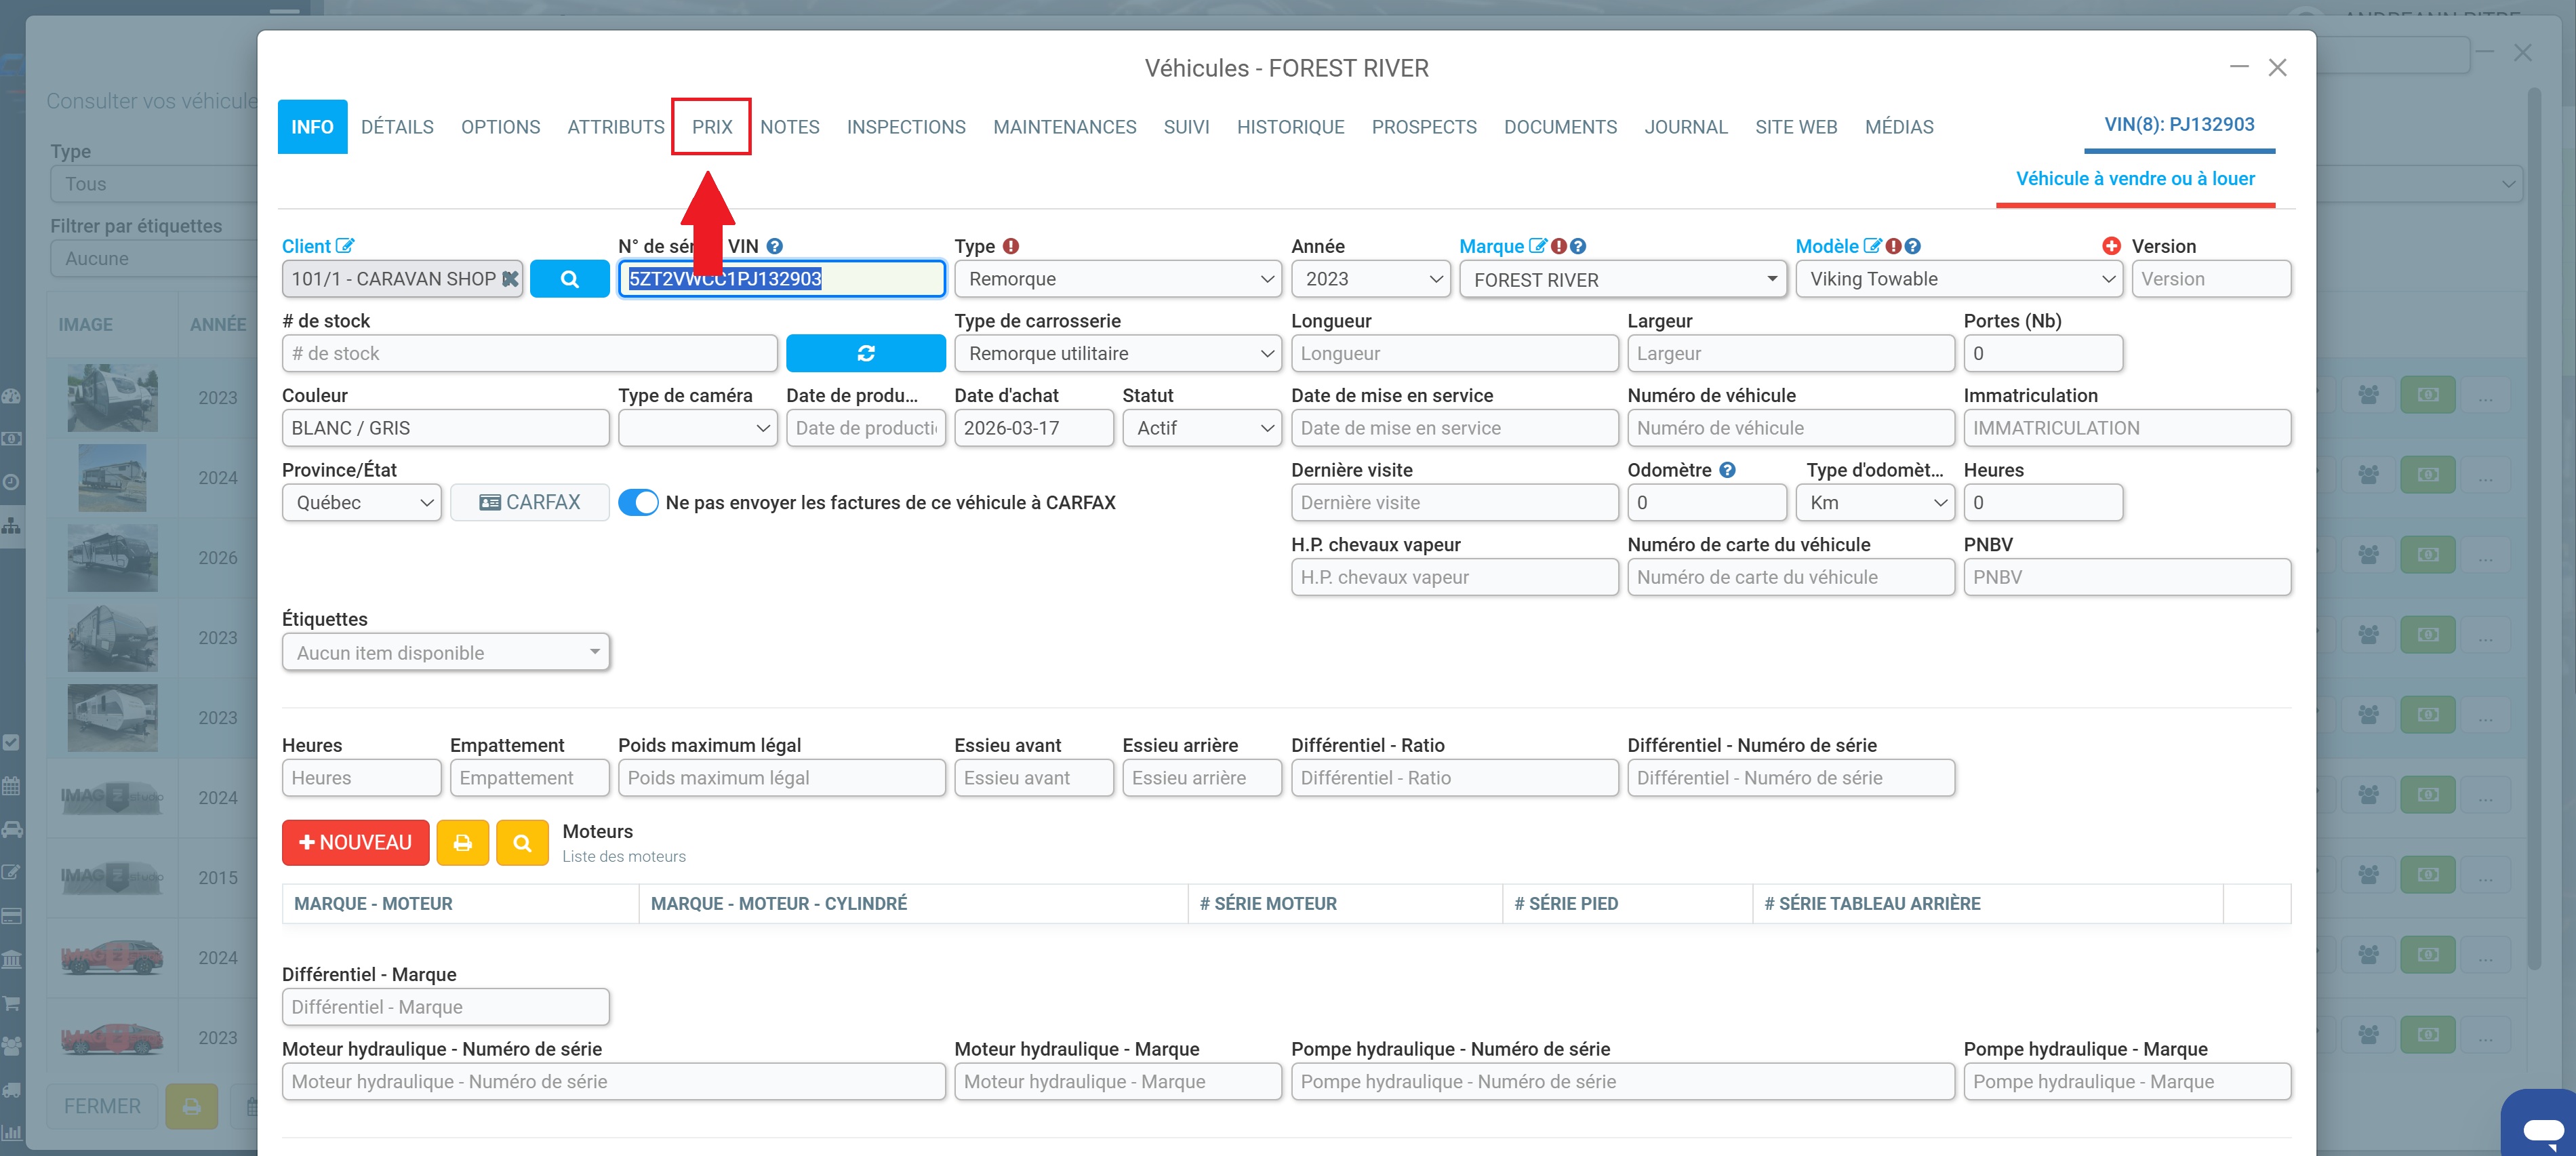
Task: Open the background Type filter showing Tous
Action: point(154,184)
